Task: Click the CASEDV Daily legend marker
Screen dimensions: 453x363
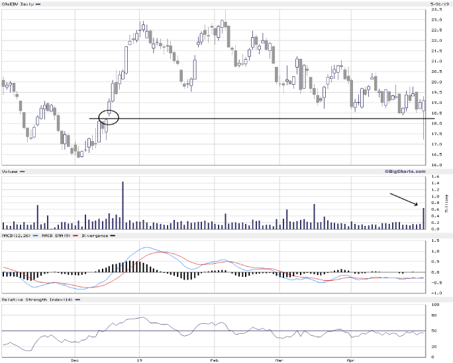Action: coord(37,5)
